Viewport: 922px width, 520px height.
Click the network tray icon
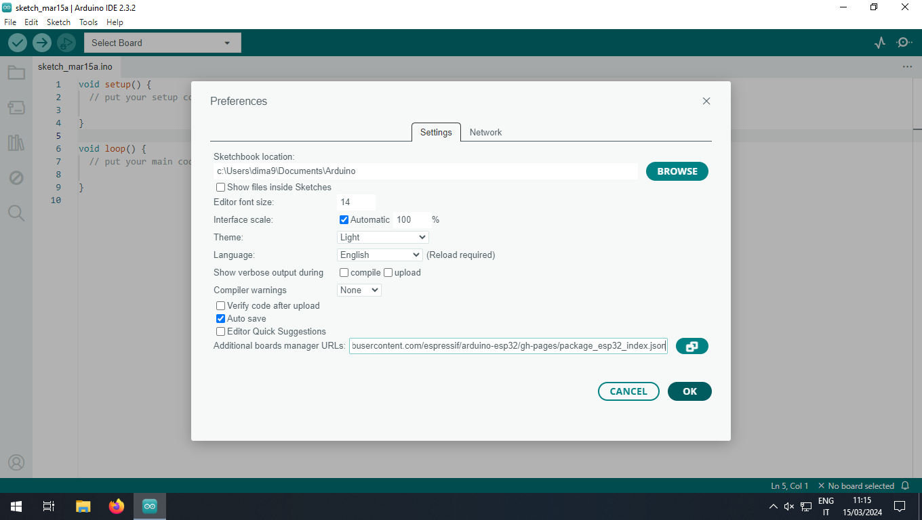(x=806, y=506)
